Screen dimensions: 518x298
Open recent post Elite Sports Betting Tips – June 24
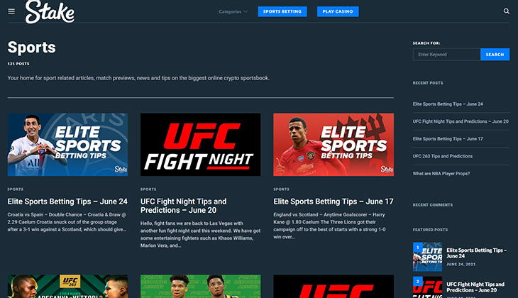448,104
